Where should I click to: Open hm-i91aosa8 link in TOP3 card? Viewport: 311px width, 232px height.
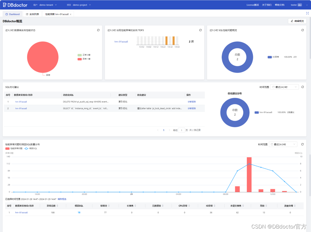click(x=121, y=42)
